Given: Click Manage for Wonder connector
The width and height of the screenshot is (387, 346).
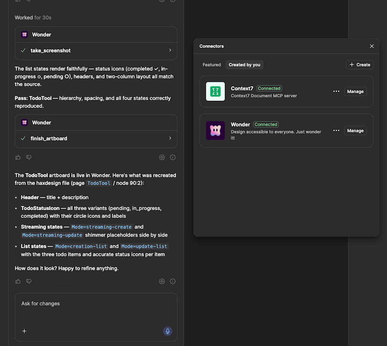Looking at the screenshot, I should [355, 131].
